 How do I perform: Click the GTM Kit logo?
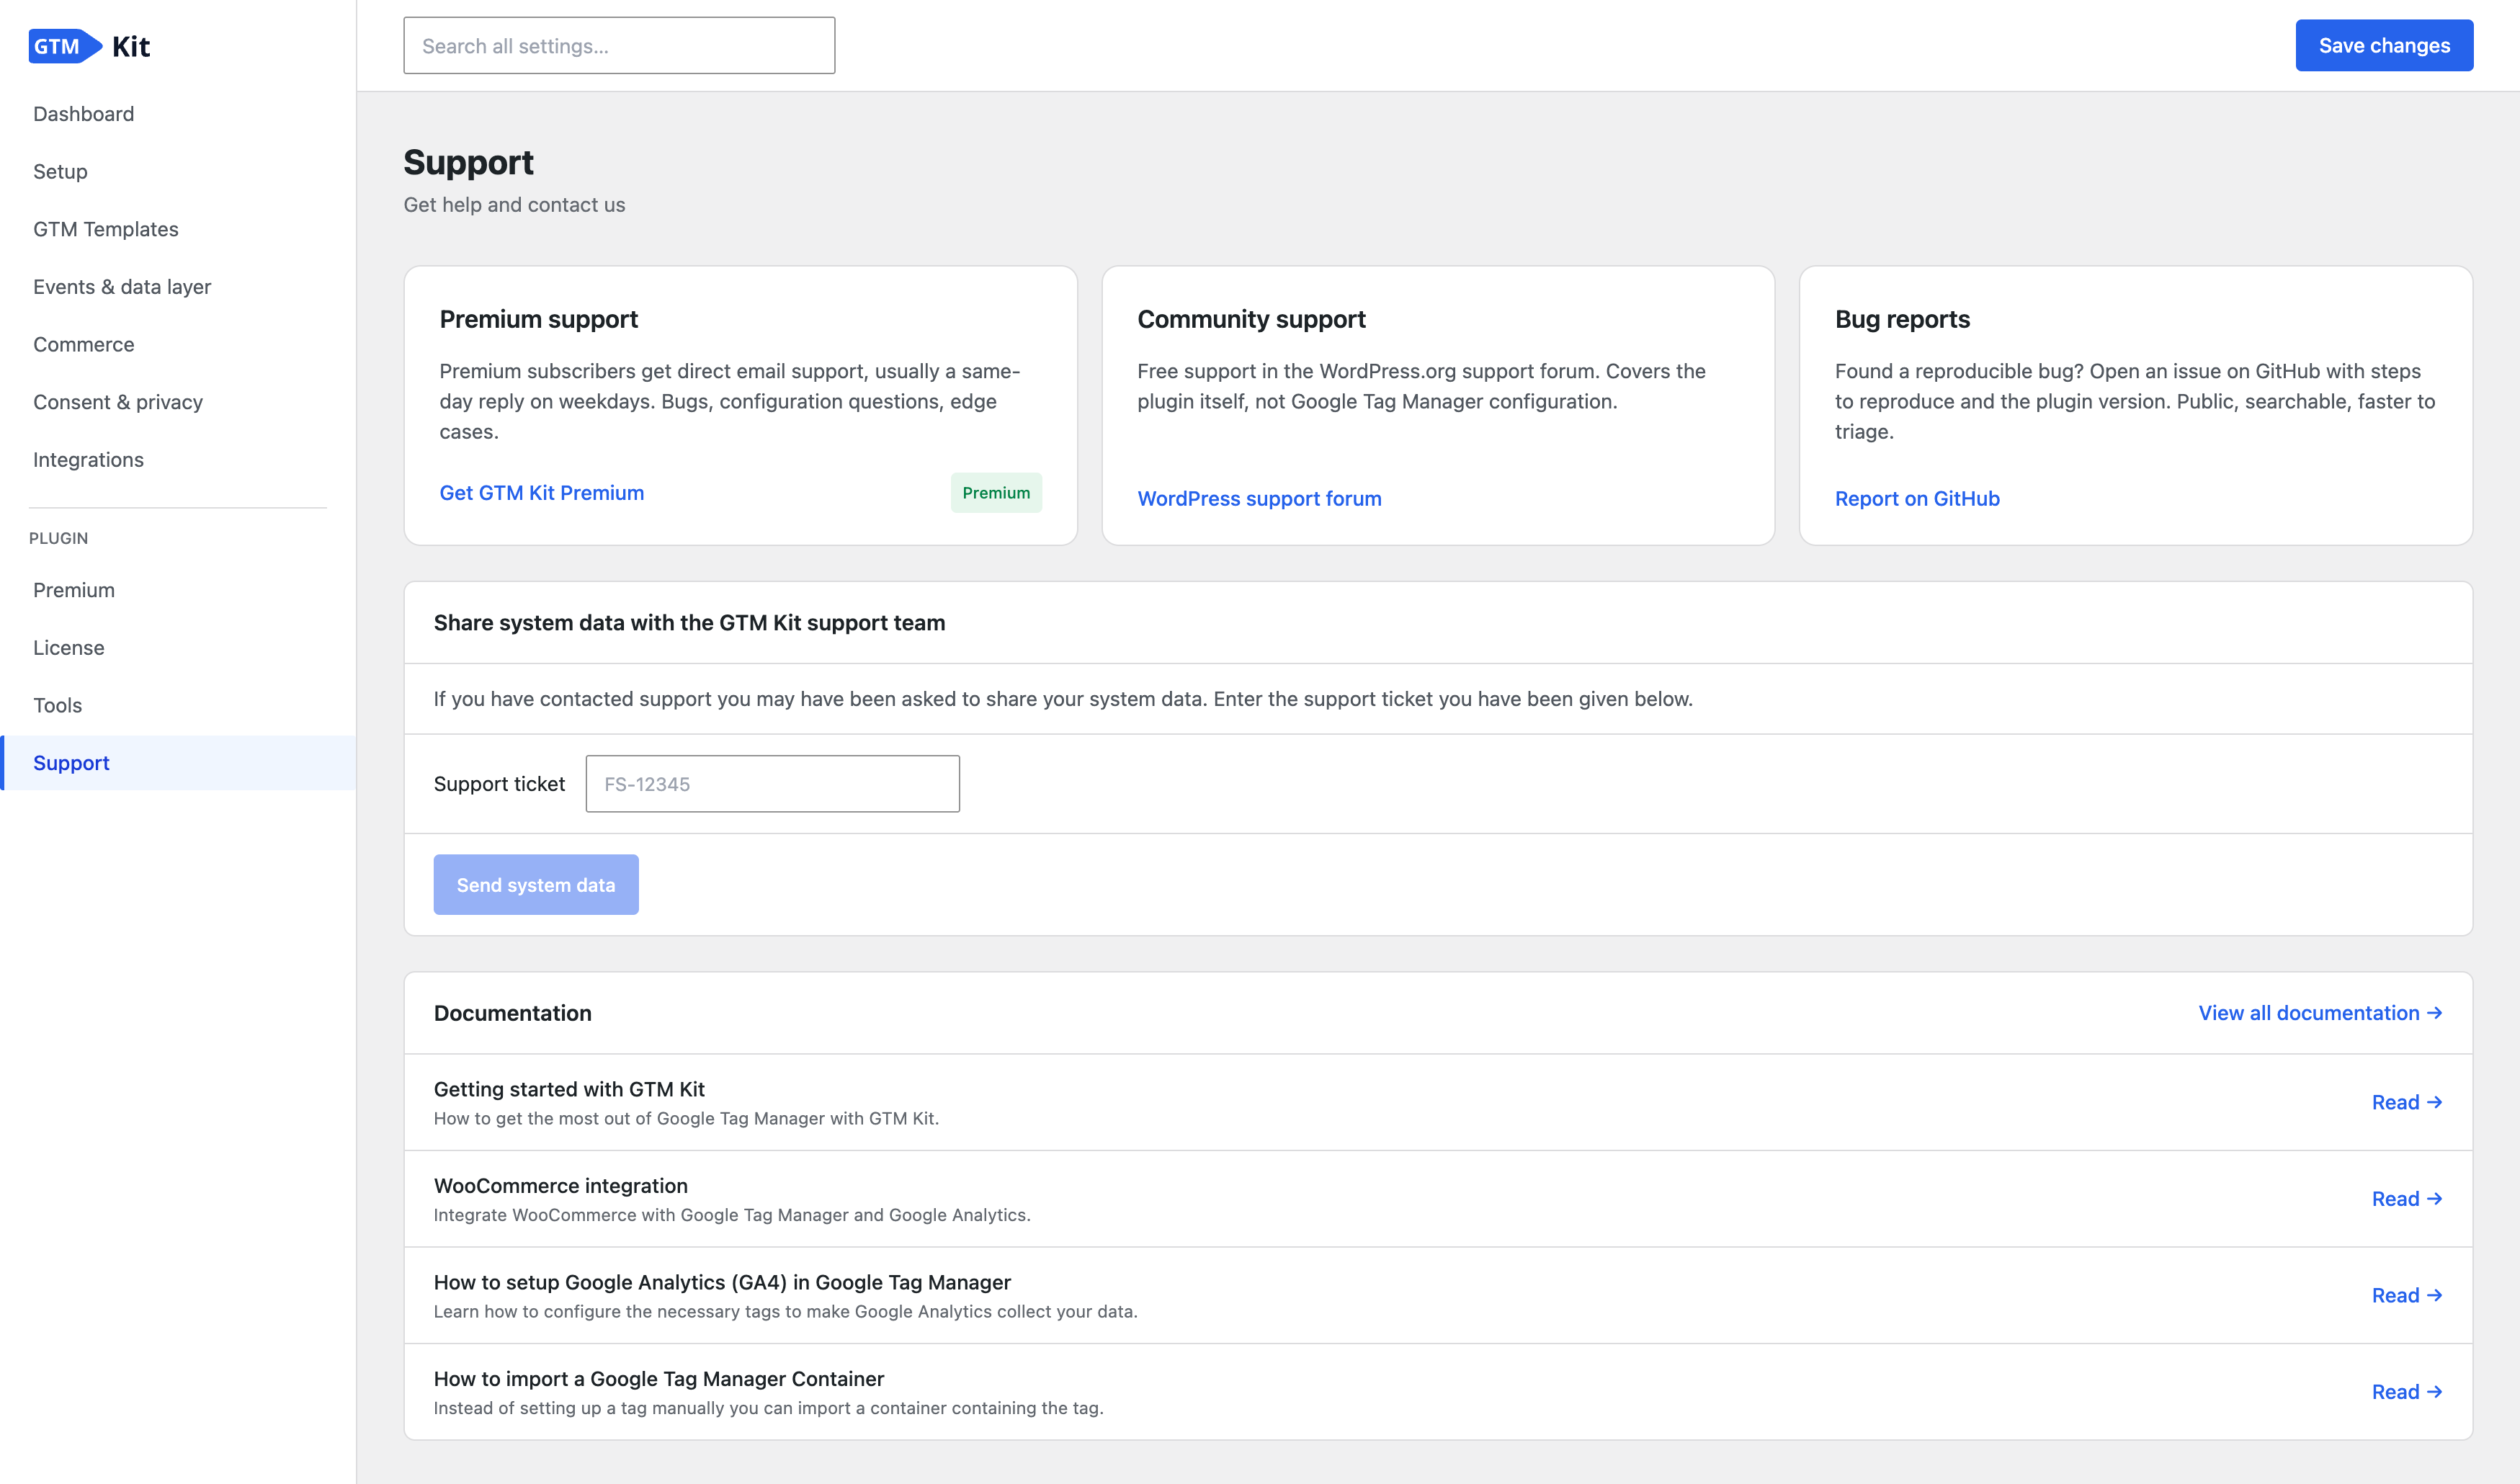click(x=90, y=46)
